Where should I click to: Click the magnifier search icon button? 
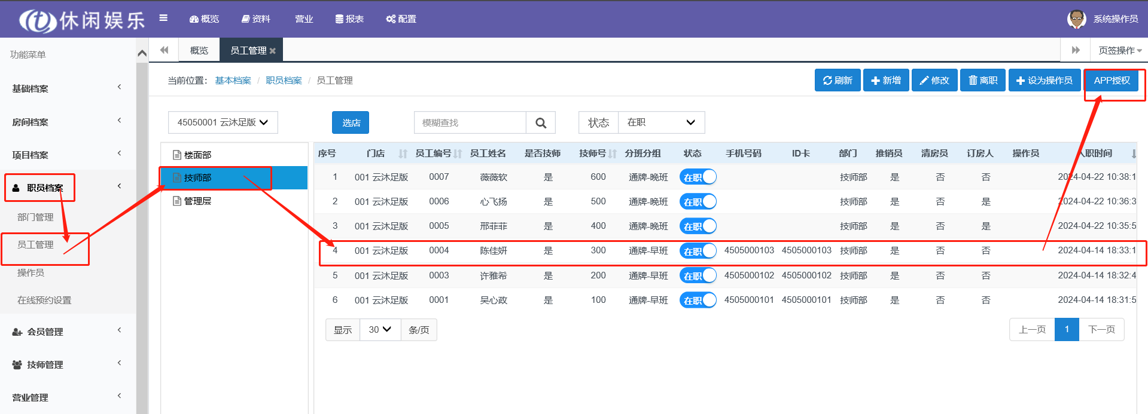(x=541, y=122)
